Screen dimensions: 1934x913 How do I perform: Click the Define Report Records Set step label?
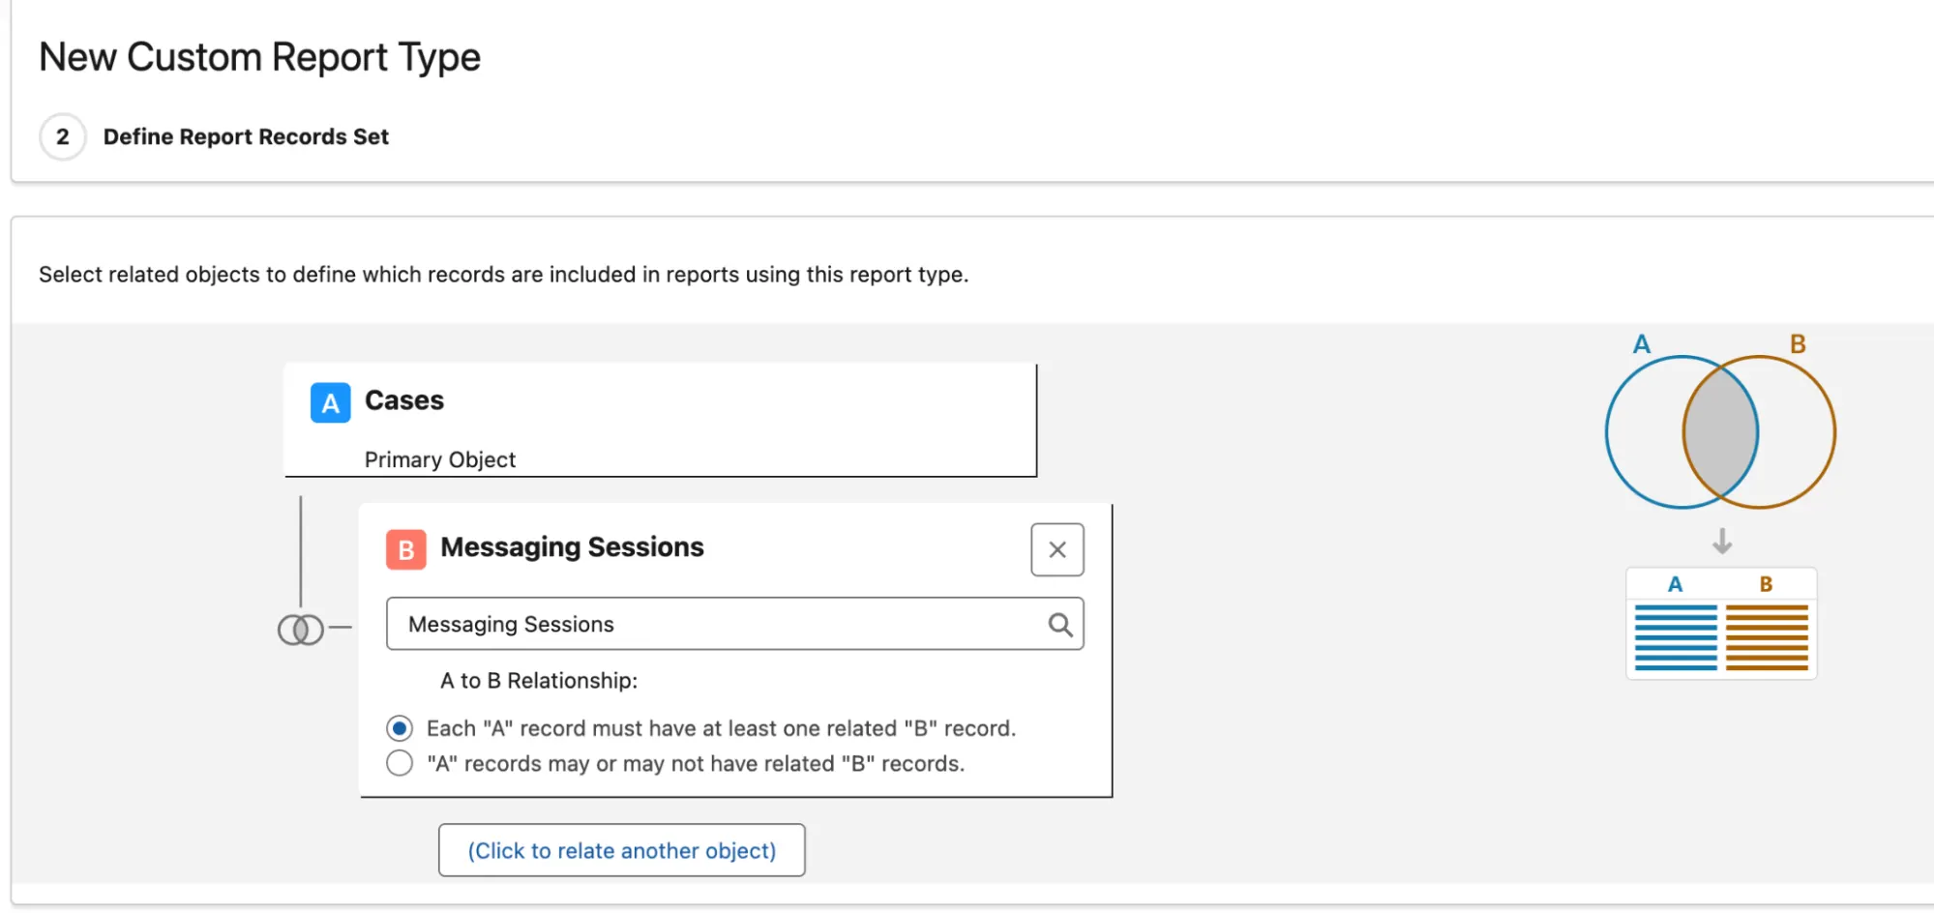tap(246, 136)
